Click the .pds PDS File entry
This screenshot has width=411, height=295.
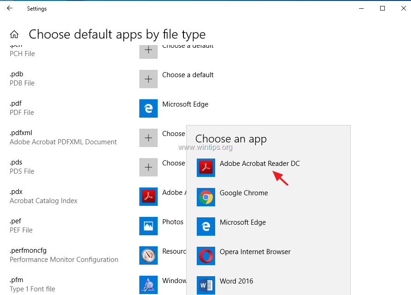(x=22, y=167)
